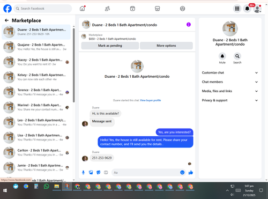Open Lisa conversation in chat list
268x199 pixels.
(36, 137)
